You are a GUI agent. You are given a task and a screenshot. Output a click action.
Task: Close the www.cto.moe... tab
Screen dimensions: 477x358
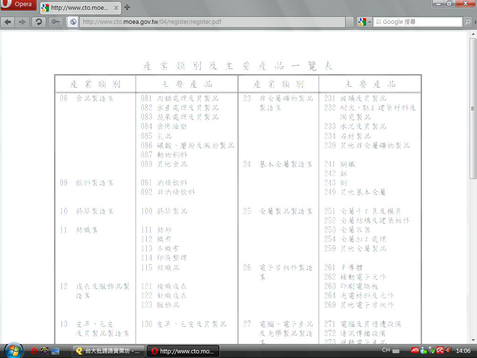coord(116,8)
